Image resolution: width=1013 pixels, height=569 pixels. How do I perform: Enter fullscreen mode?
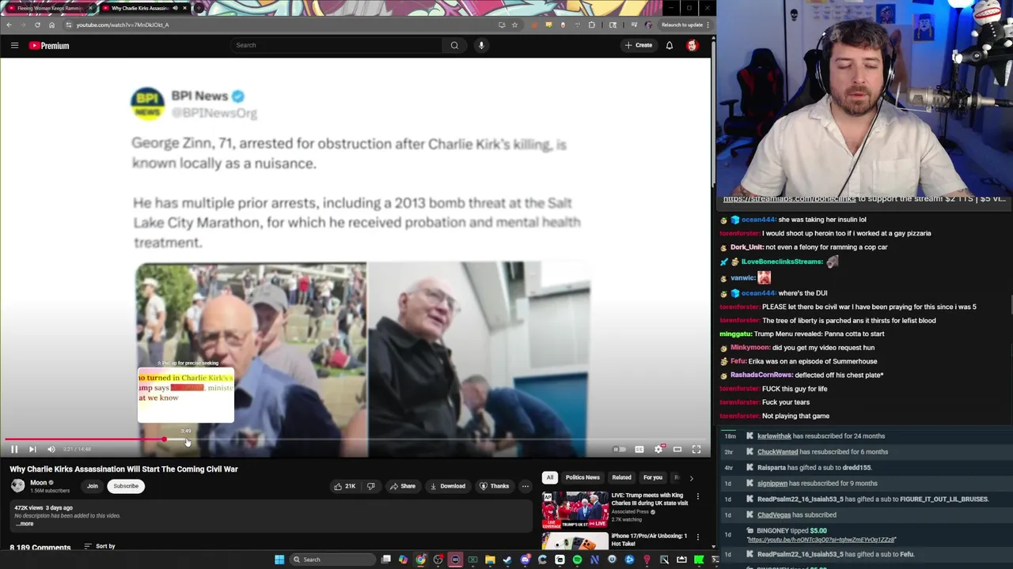[x=696, y=449]
